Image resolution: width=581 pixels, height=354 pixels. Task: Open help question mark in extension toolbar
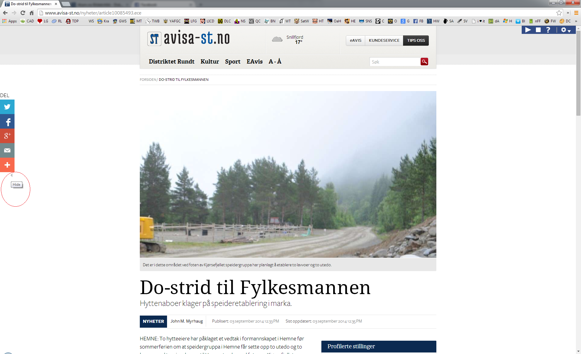click(548, 30)
